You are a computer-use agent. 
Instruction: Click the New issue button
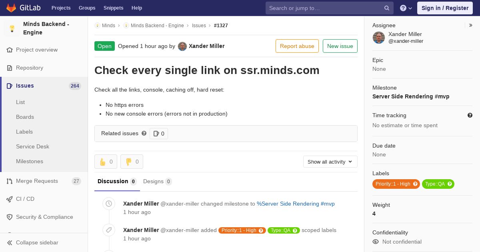click(x=340, y=46)
